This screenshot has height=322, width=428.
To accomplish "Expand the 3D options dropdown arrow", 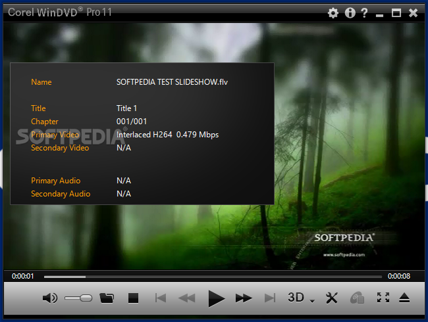I will coord(312,301).
